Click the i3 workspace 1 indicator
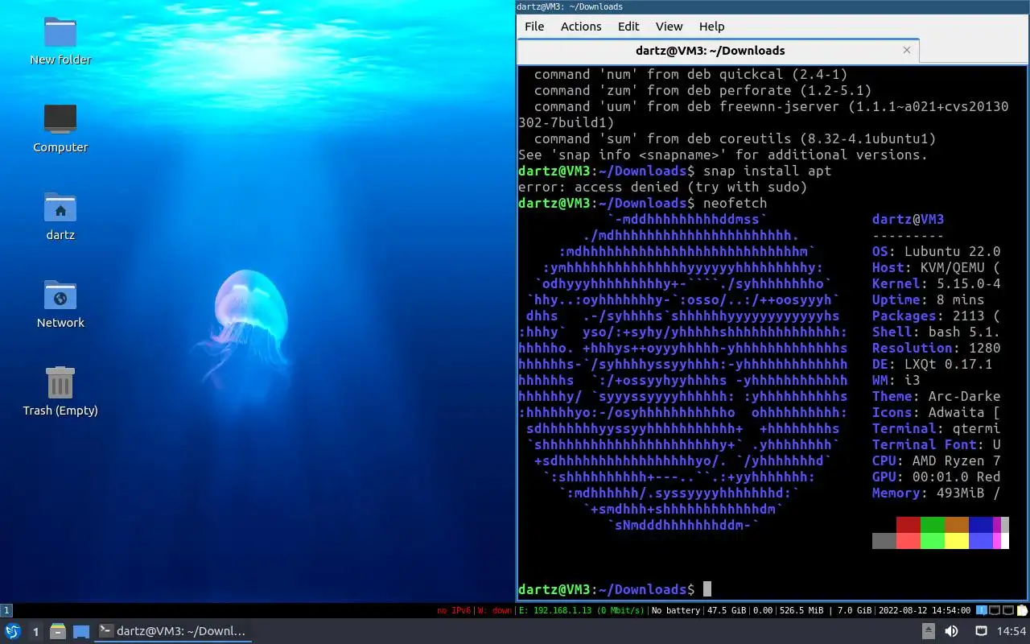 click(6, 610)
